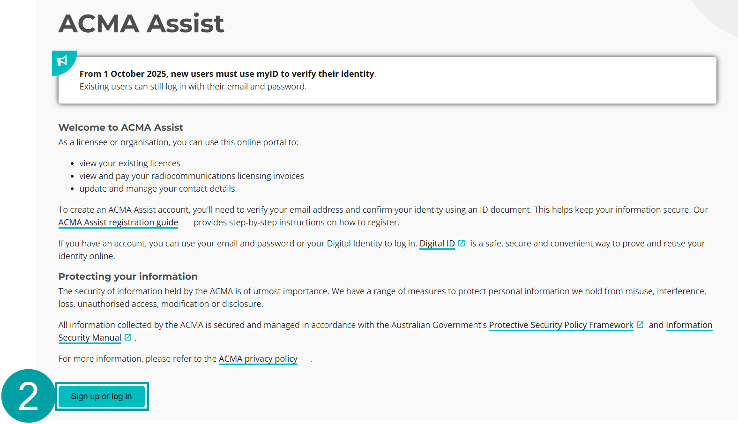Follow the Digital ID link
The image size is (738, 424).
(x=437, y=243)
